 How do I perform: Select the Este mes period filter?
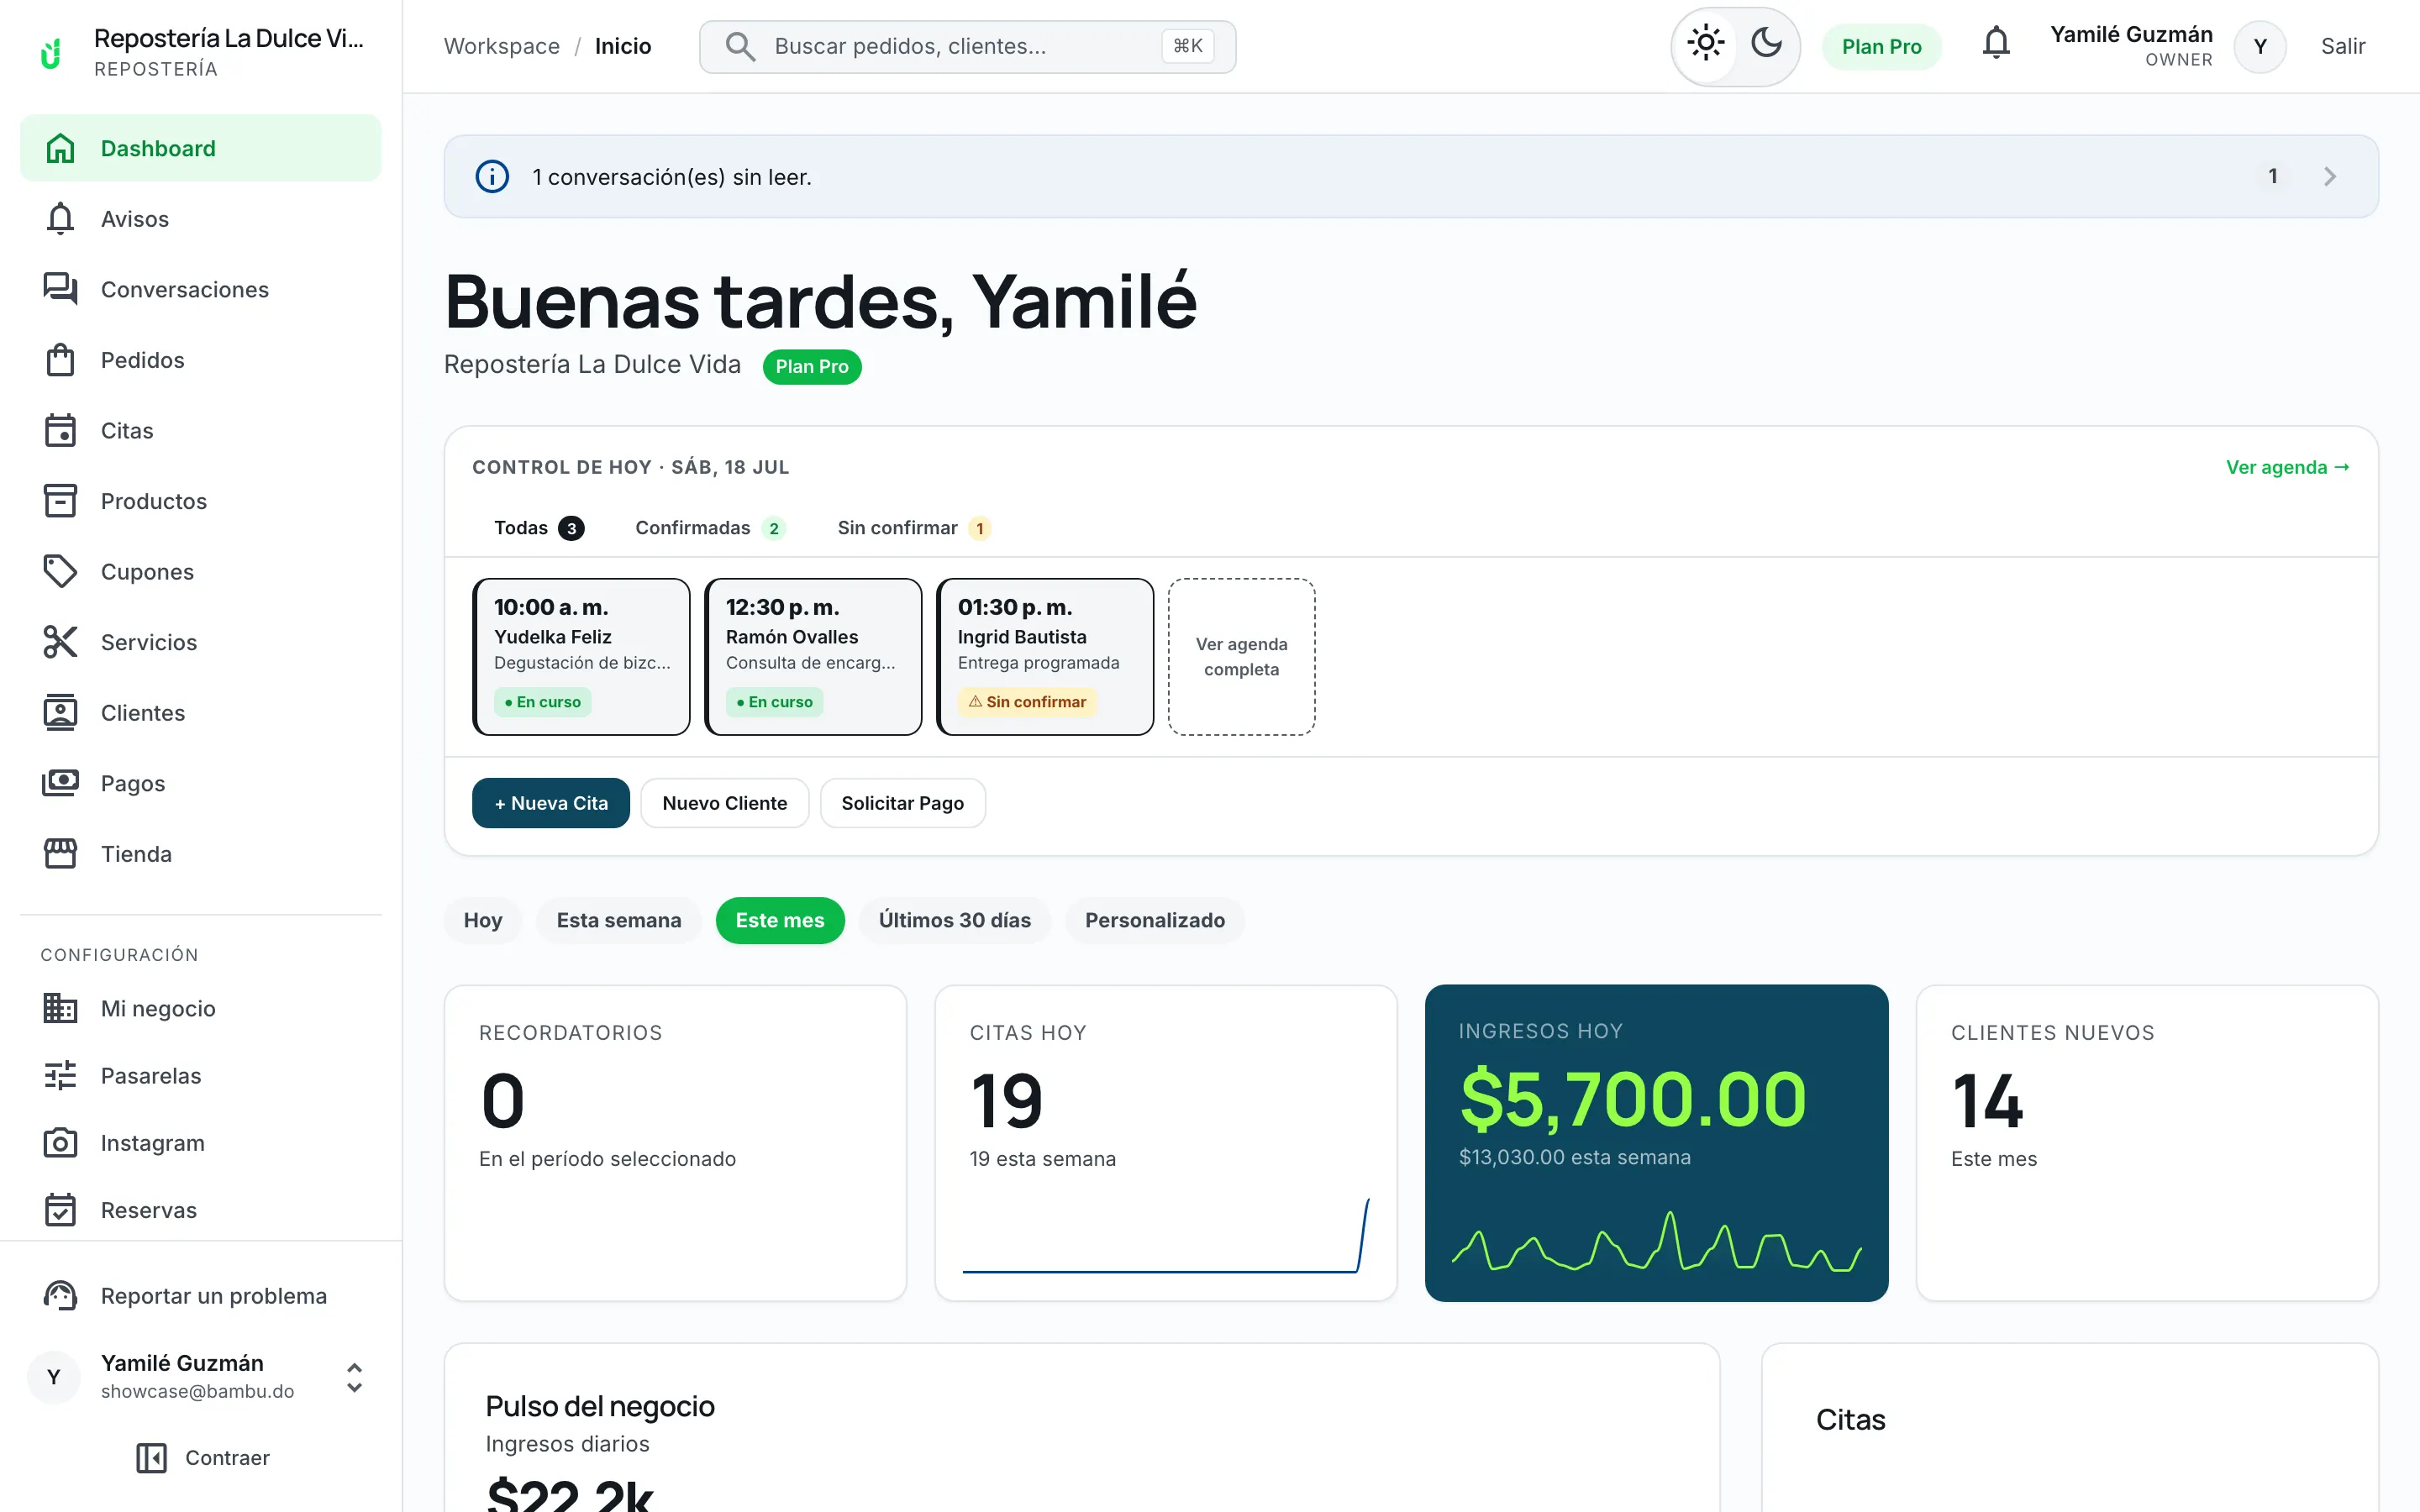point(780,920)
